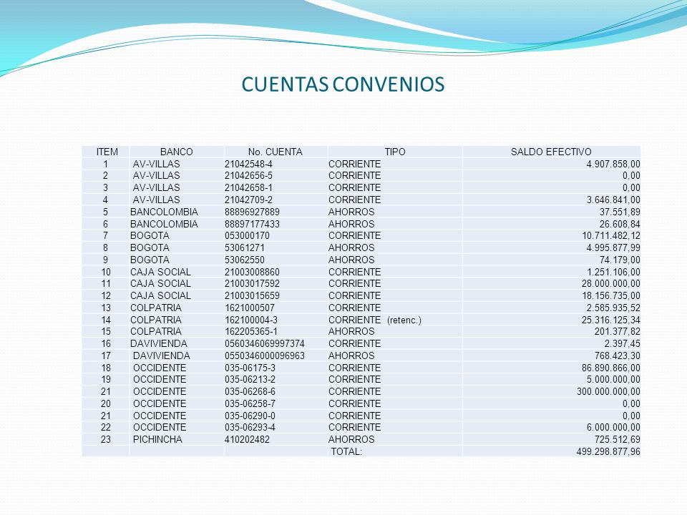Select balance 3.646.841,00
687x515 pixels.
tap(613, 200)
